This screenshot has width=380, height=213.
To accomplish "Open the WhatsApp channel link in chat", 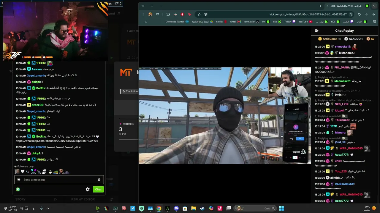I will 57,141.
